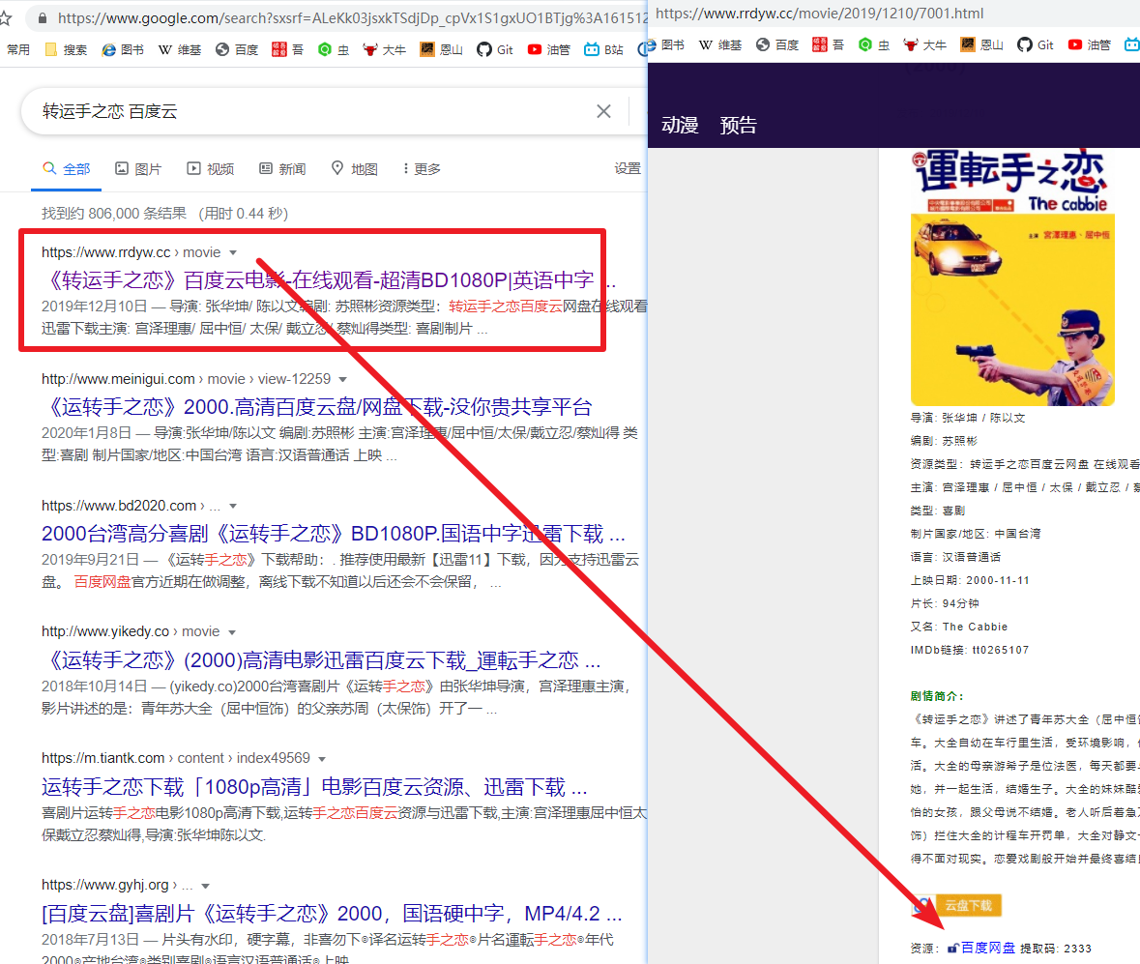The width and height of the screenshot is (1140, 964).
Task: Open the 百度 bookmark in right window
Action: click(x=777, y=44)
